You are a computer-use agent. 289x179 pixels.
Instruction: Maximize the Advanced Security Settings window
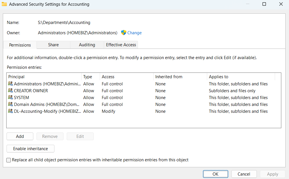pos(264,4)
